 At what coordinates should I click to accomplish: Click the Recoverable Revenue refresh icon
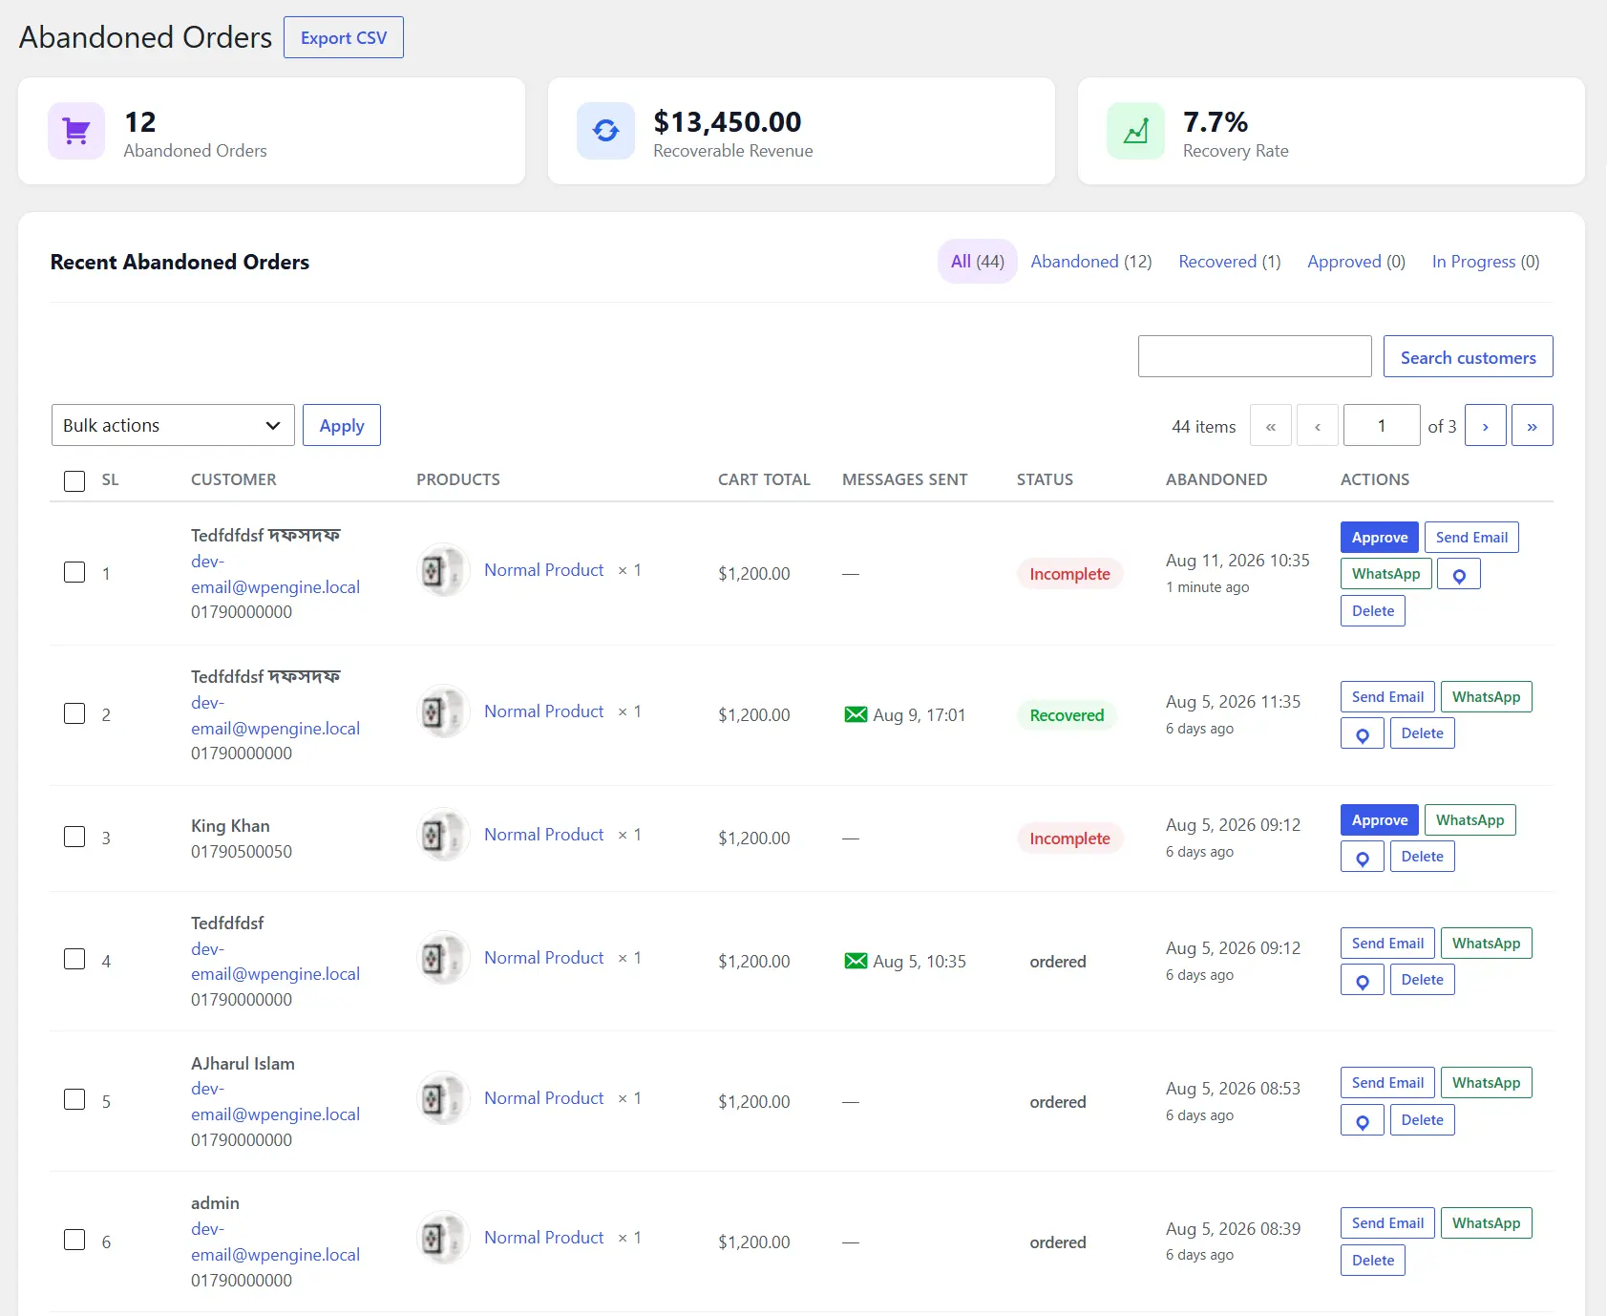coord(605,131)
